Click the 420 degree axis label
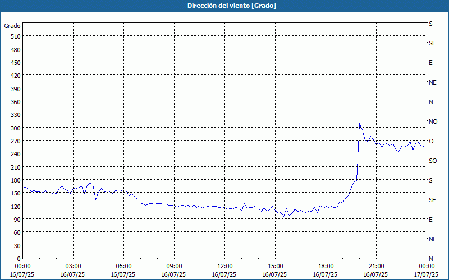The image size is (449, 280). coord(14,76)
